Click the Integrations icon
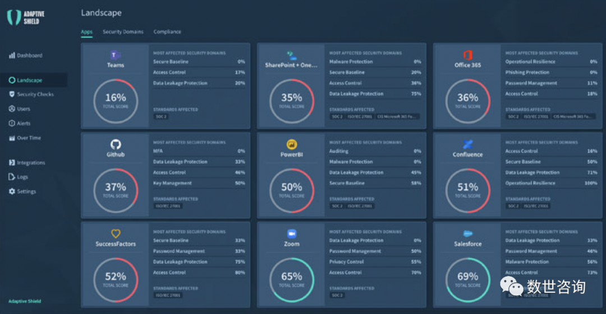Viewport: 606px width, 314px height. [12, 162]
